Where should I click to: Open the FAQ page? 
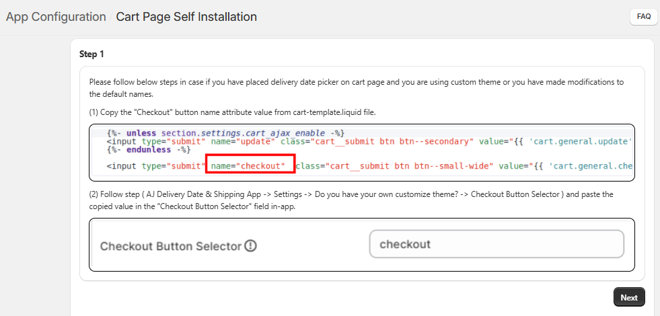(x=643, y=17)
